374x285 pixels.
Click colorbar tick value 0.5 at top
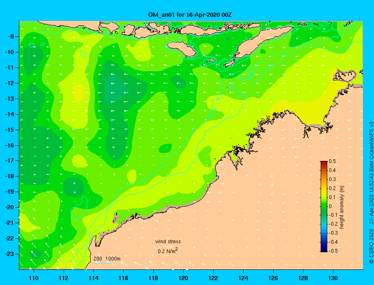pyautogui.click(x=332, y=161)
